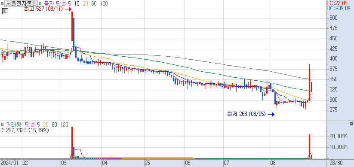Select the magenta 5-day price moving average
The height and width of the screenshot is (167, 354).
(x=69, y=3)
